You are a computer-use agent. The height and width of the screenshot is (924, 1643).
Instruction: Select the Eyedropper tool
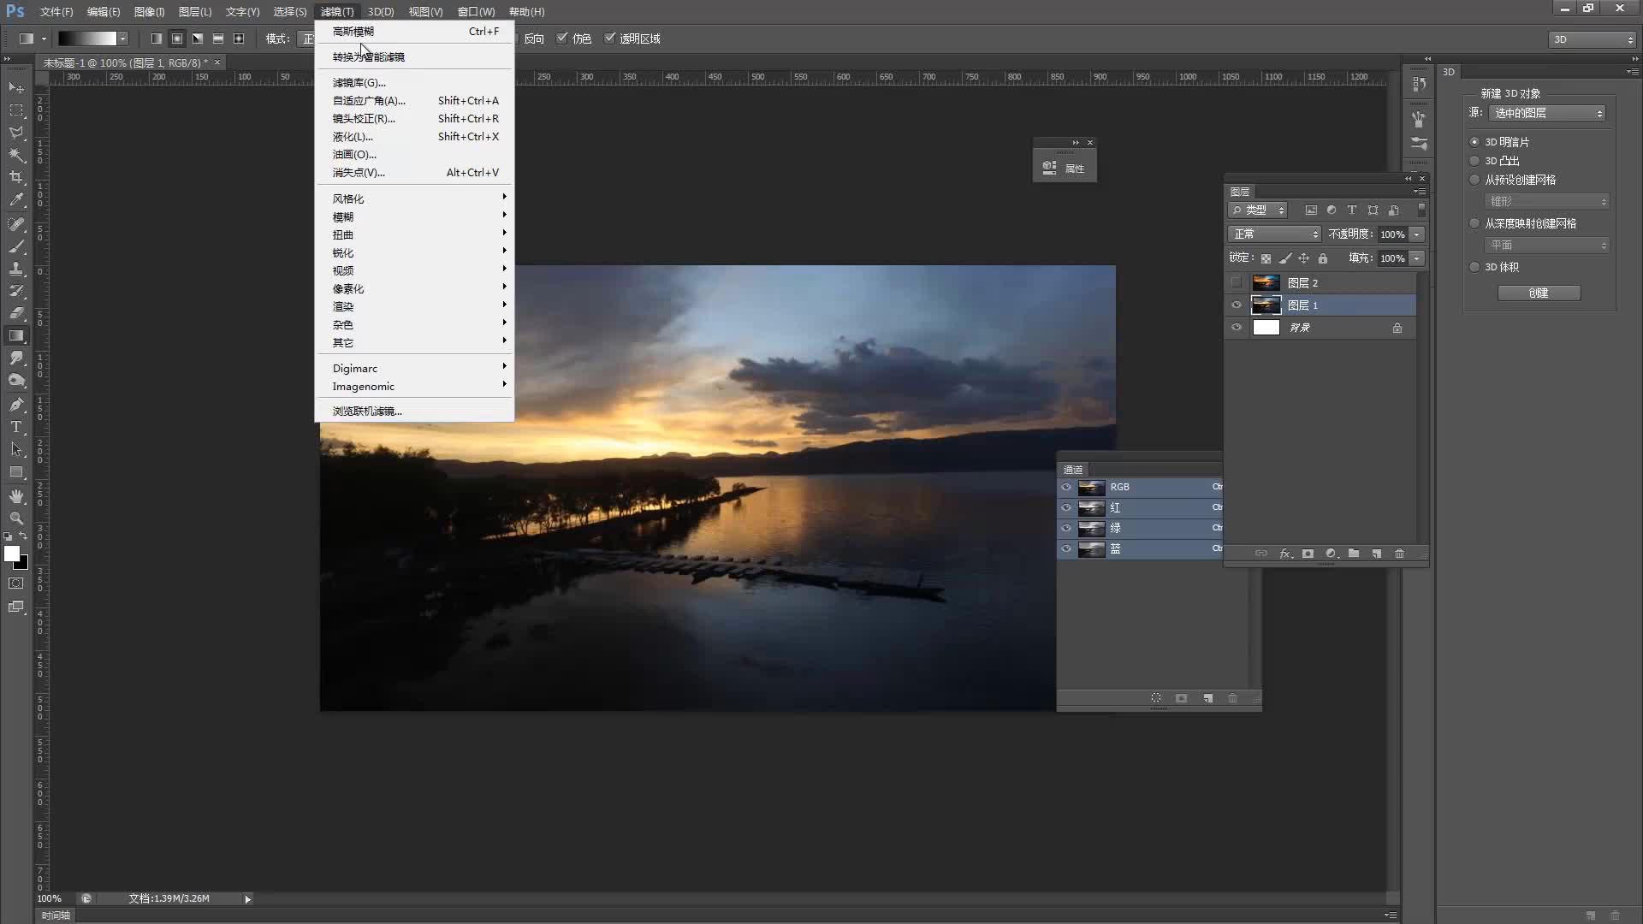(16, 200)
